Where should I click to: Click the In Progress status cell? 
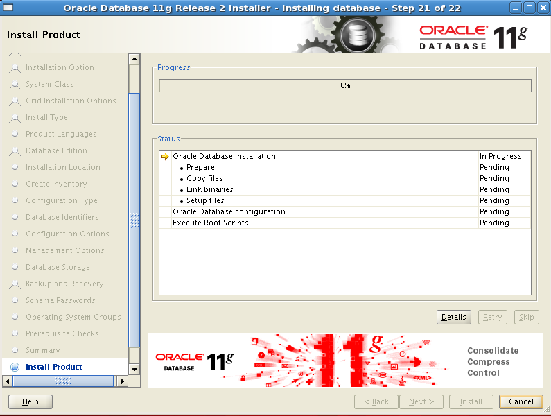(x=505, y=156)
